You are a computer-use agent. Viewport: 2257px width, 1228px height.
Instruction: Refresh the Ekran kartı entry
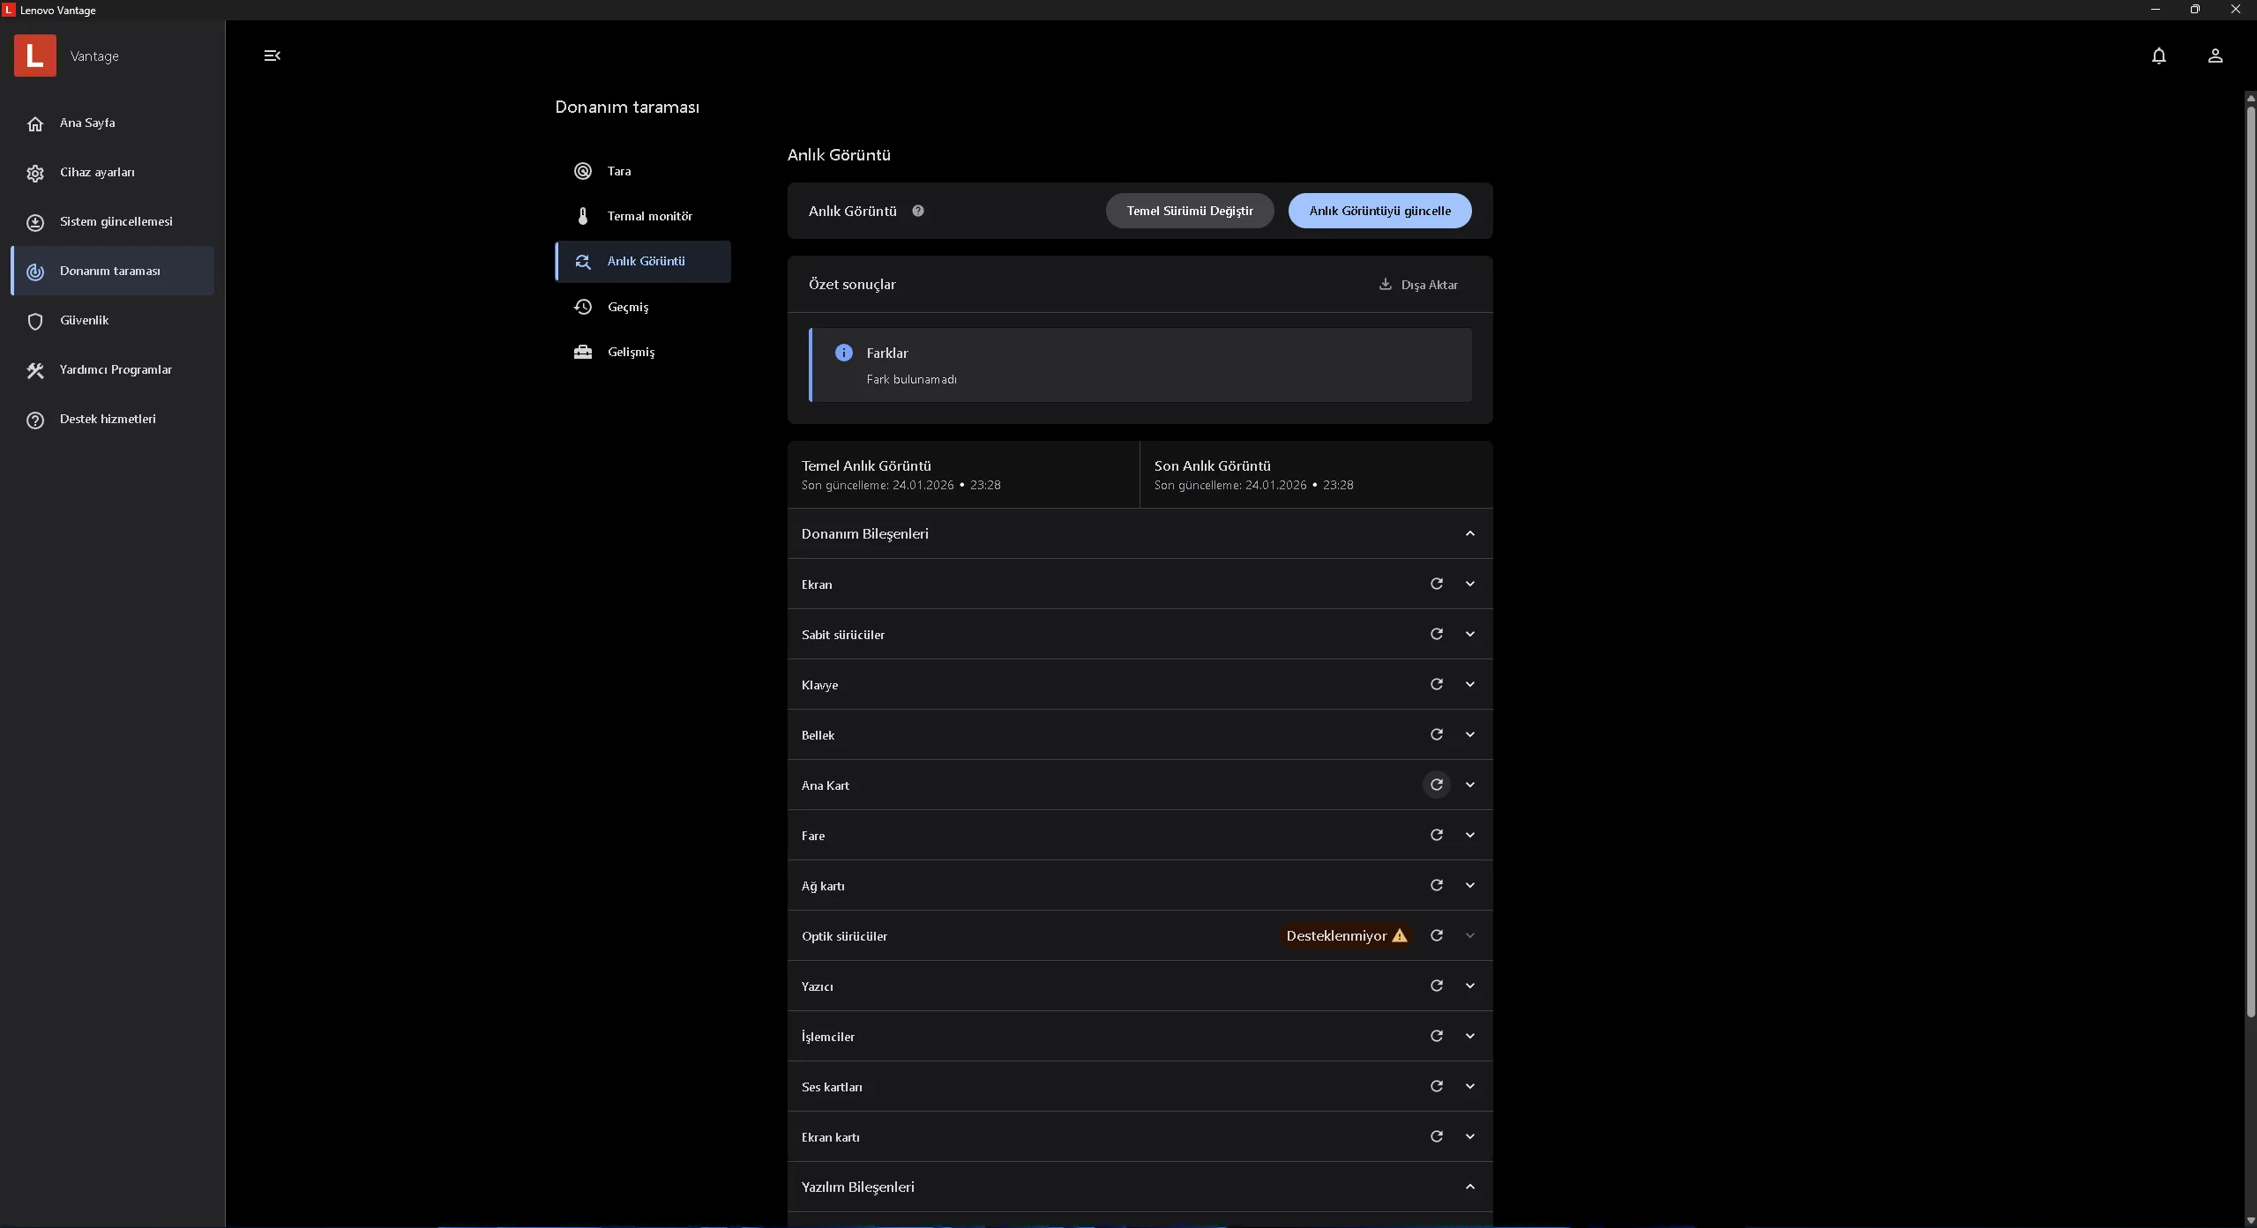tap(1436, 1136)
